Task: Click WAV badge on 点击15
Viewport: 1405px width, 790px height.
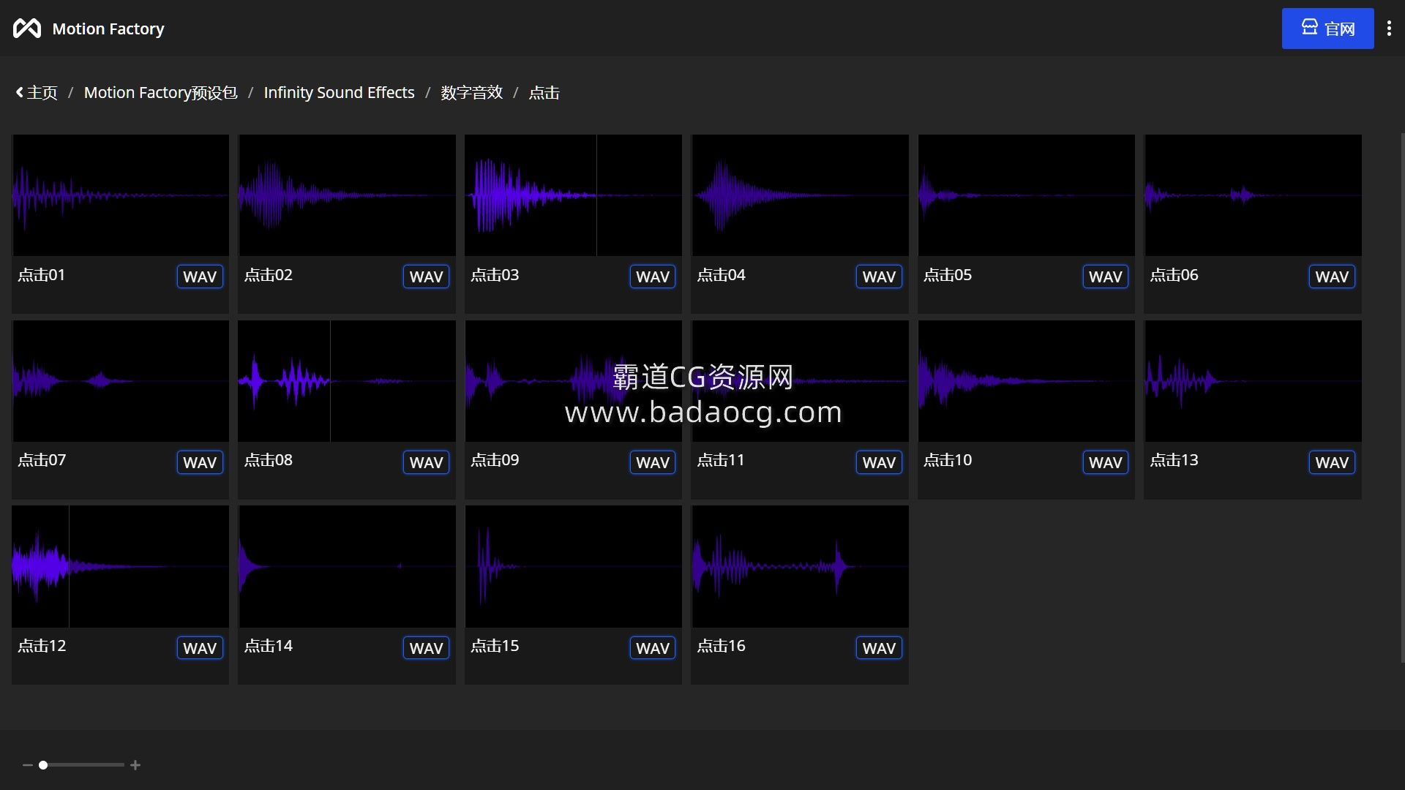Action: [653, 648]
